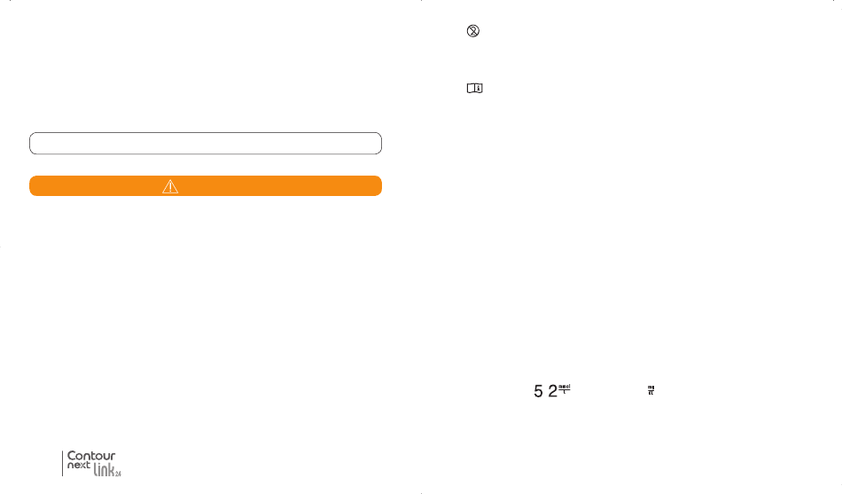Click the center fold mark at page bottom
The image size is (842, 494).
(421, 492)
